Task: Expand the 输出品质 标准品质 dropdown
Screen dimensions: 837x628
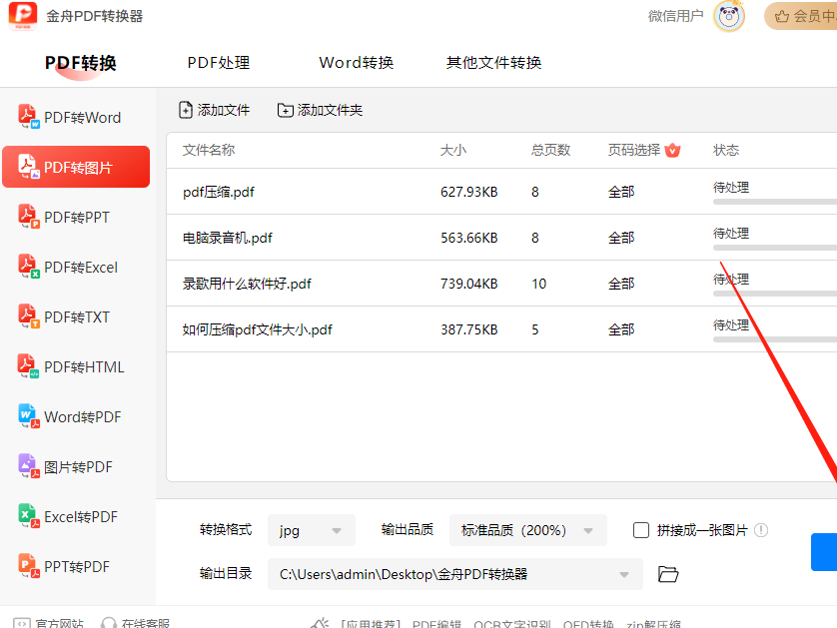Action: [527, 530]
